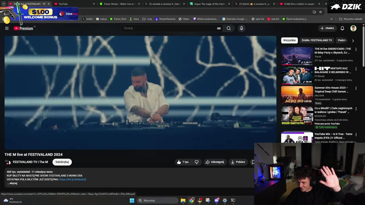Open options for Summer Afro House video
Image resolution: width=365 pixels, height=205 pixels.
pyautogui.click(x=356, y=88)
